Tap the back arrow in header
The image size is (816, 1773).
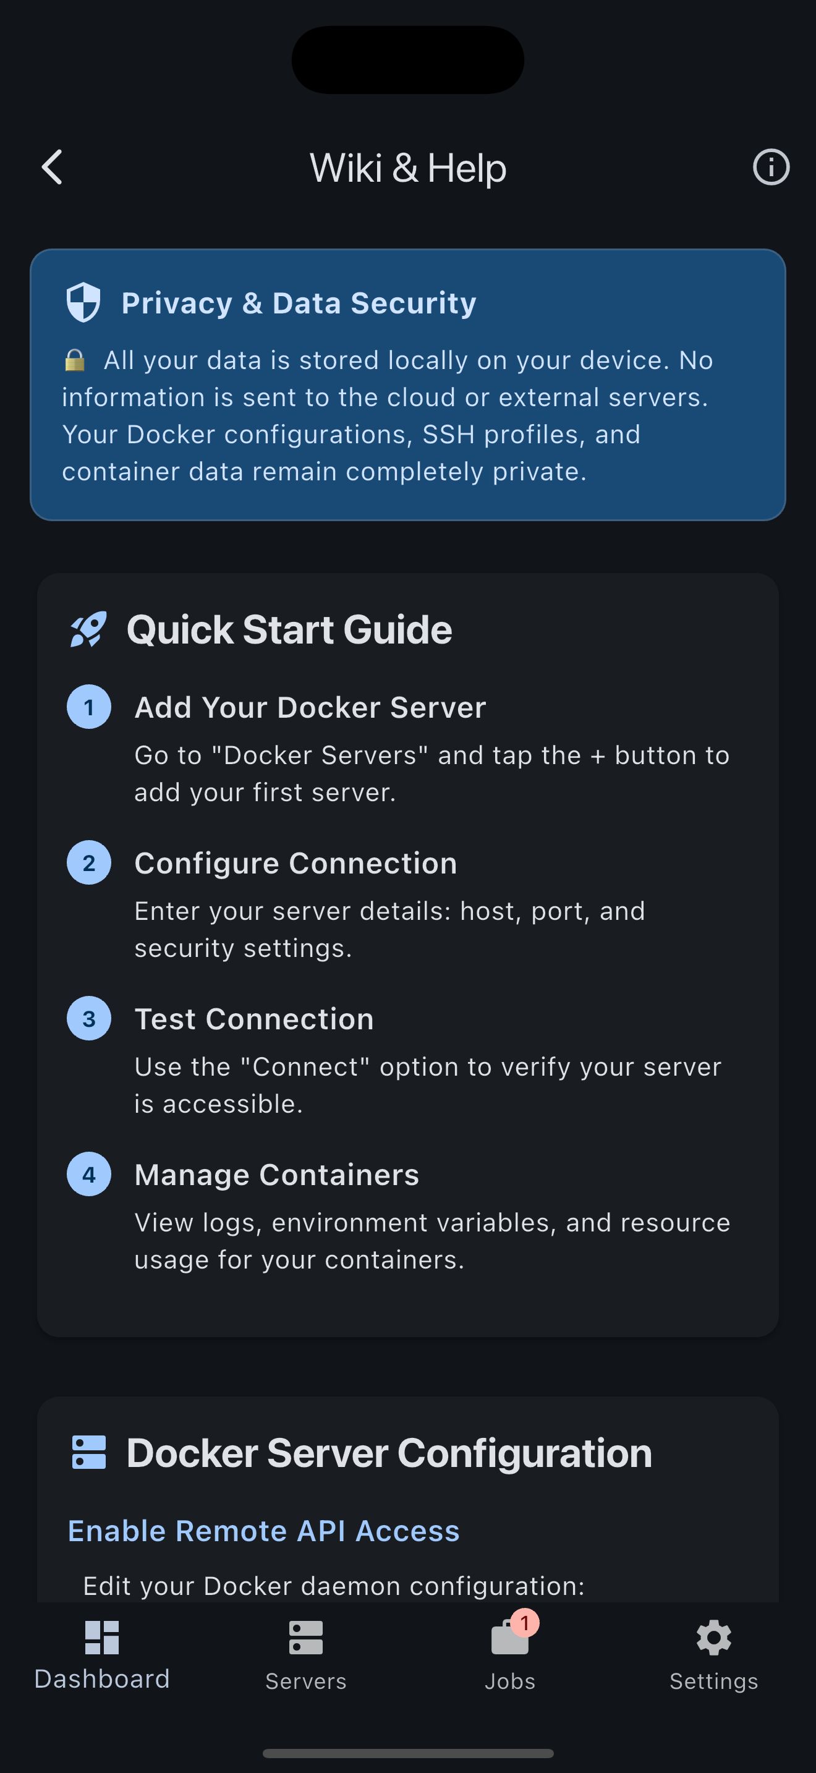coord(53,168)
